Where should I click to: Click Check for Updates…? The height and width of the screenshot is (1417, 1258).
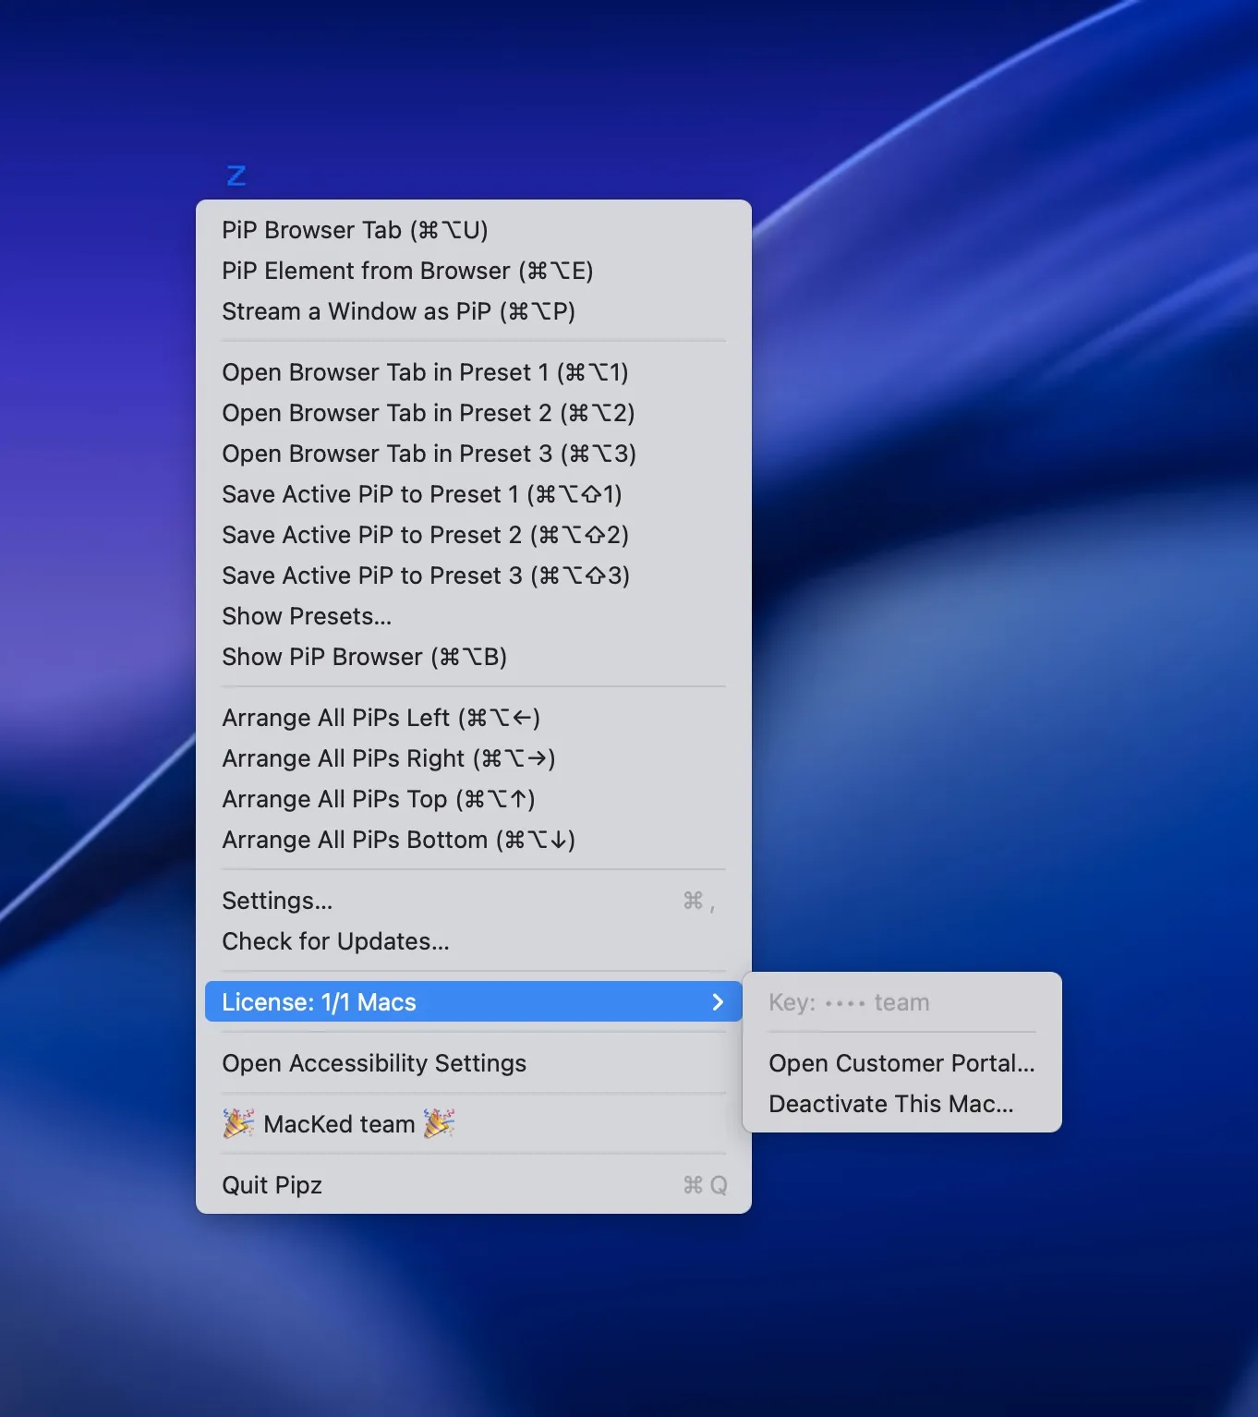(x=474, y=941)
